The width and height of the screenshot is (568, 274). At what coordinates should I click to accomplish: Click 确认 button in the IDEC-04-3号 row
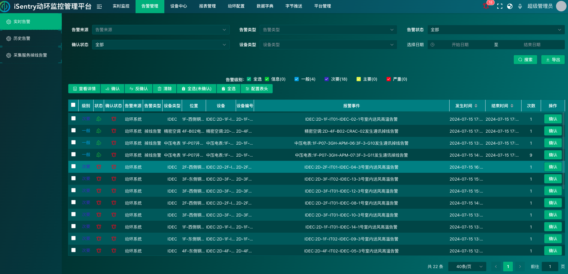click(x=553, y=167)
